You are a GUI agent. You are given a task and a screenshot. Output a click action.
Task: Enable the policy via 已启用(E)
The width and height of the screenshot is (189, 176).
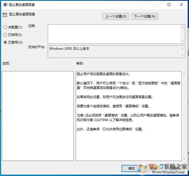point(5,35)
